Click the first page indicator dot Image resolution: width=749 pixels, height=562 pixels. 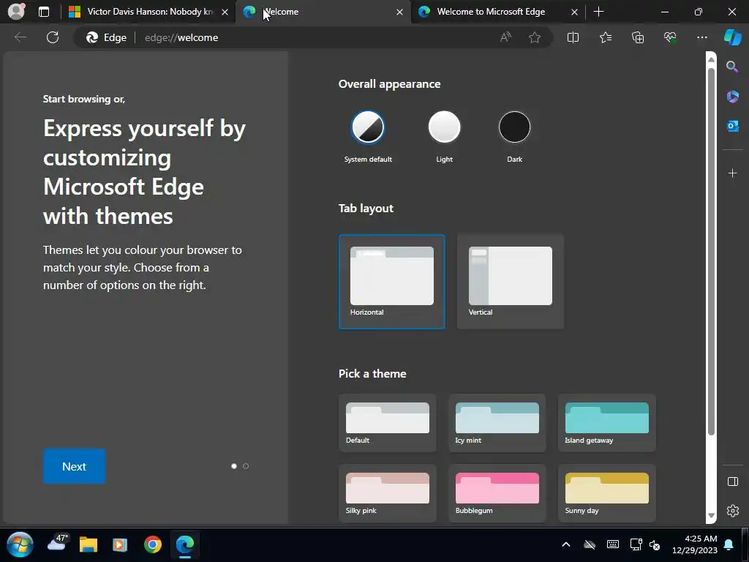(x=234, y=466)
